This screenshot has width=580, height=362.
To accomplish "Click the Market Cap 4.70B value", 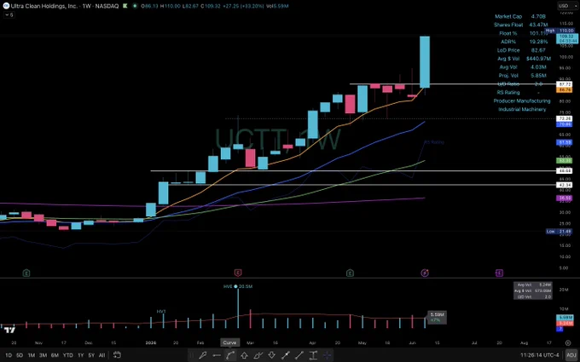I will [x=538, y=16].
